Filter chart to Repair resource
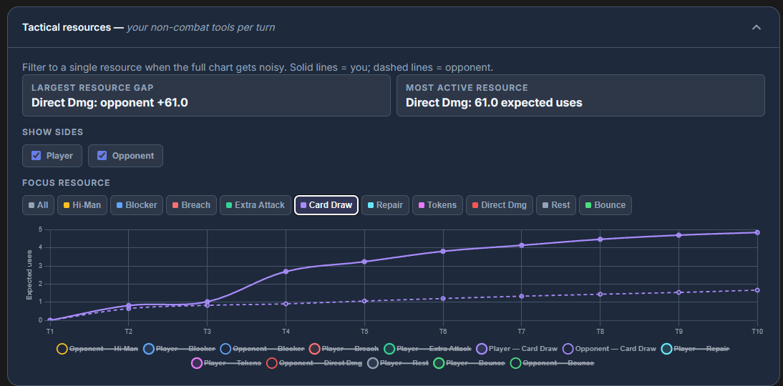 pyautogui.click(x=386, y=205)
